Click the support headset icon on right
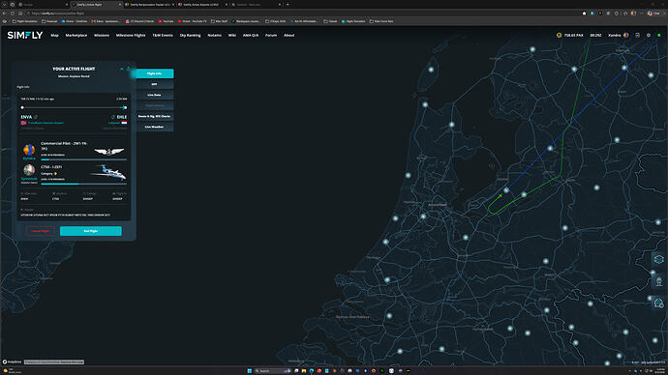This screenshot has width=668, height=375. point(658,303)
